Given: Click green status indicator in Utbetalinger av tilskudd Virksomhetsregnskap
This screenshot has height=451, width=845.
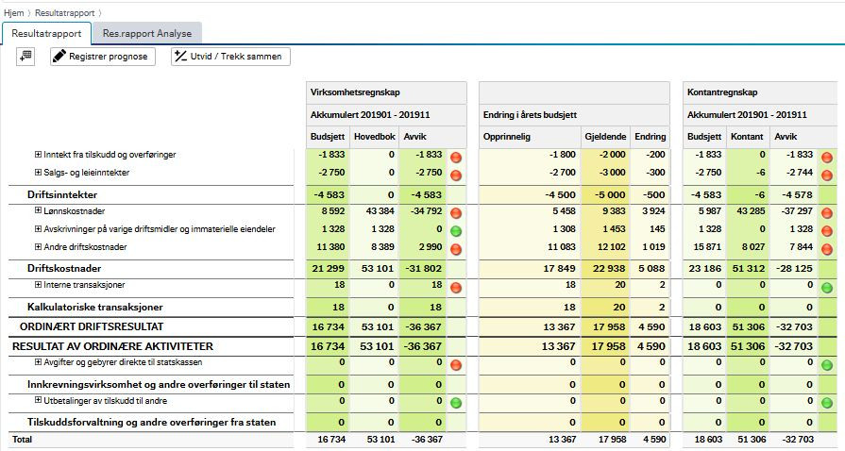Looking at the screenshot, I should click(456, 403).
